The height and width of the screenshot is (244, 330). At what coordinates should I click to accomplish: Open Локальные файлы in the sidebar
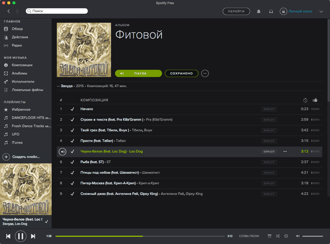tap(27, 90)
